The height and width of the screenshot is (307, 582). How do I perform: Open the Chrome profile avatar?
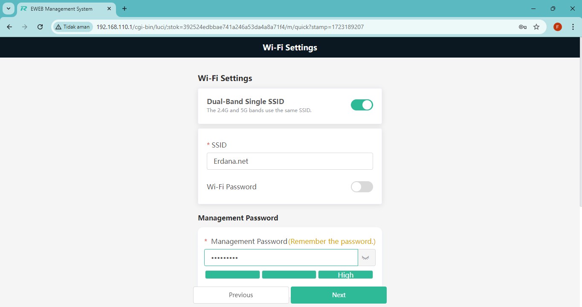[x=557, y=27]
